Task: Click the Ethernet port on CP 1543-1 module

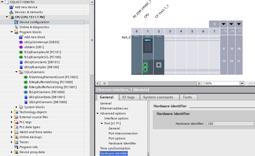Action: click(159, 65)
